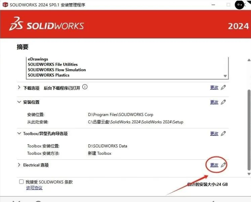The width and height of the screenshot is (251, 202).
Task: Collapse the Toolbox/异型孔向导选项 section
Action: (19, 133)
